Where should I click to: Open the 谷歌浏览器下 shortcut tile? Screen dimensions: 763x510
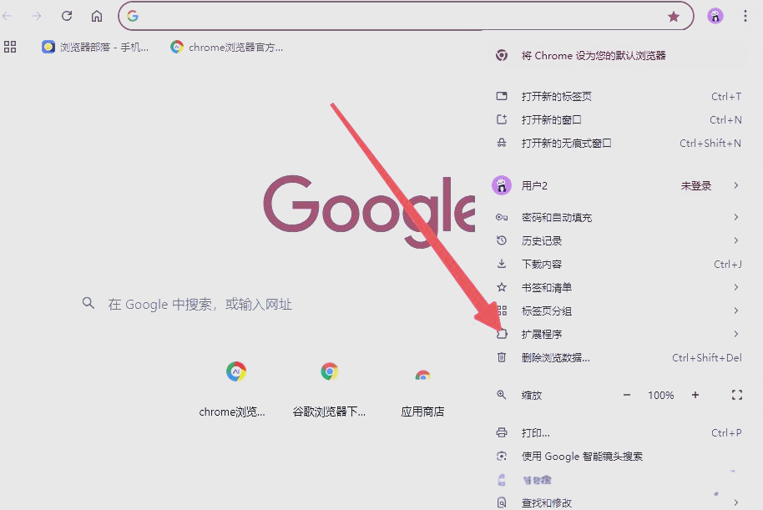coord(329,390)
